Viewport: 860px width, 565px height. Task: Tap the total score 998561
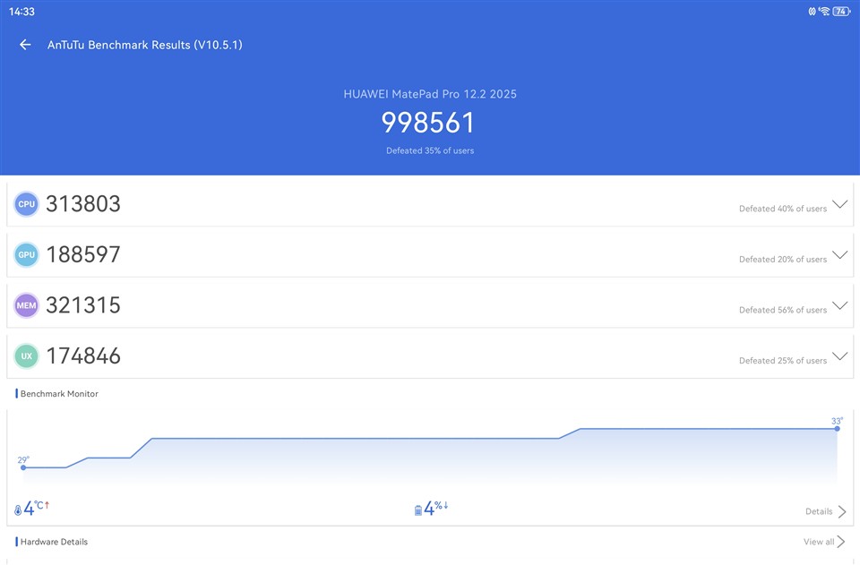tap(428, 123)
